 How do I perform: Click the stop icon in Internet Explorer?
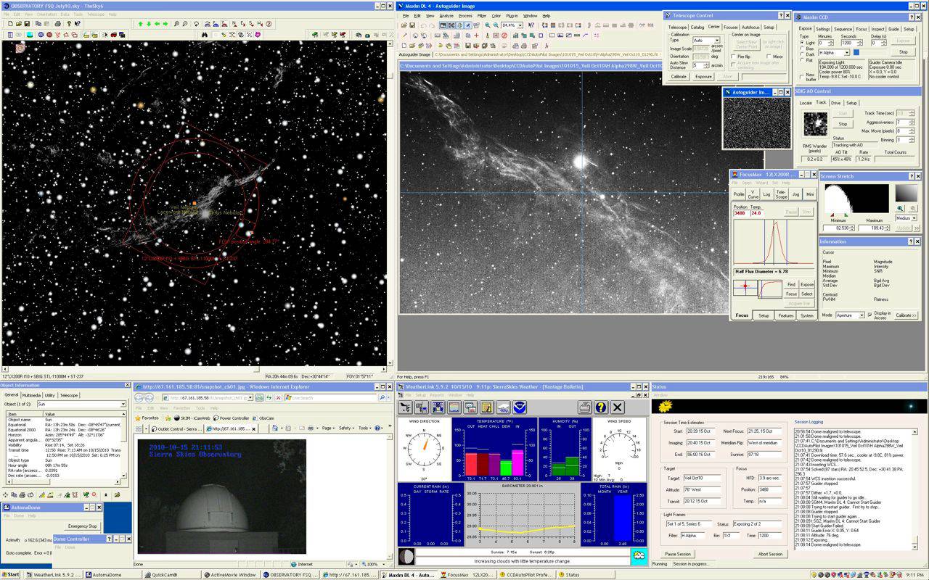278,398
